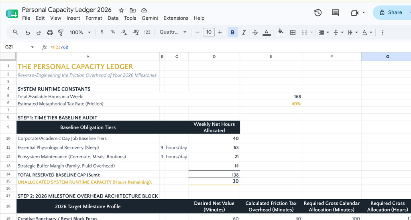Start a video call via camera icon

coord(354,12)
